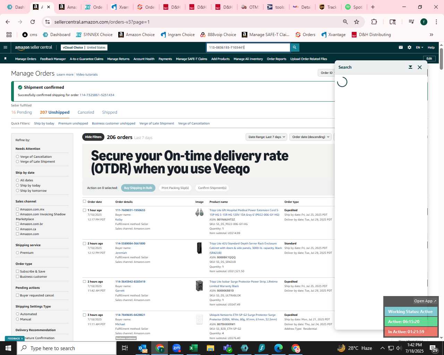The height and width of the screenshot is (355, 444).
Task: Check the Amazon.ca sales channel
Action: coord(17,229)
